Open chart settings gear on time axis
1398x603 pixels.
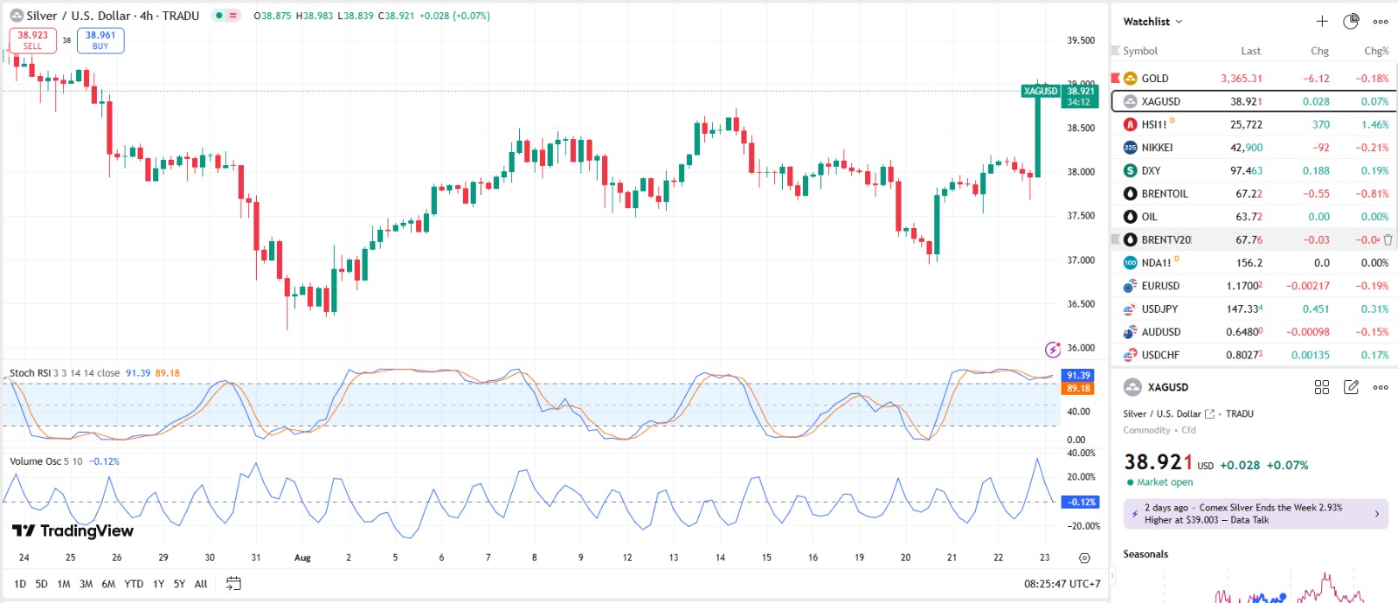click(x=1084, y=558)
